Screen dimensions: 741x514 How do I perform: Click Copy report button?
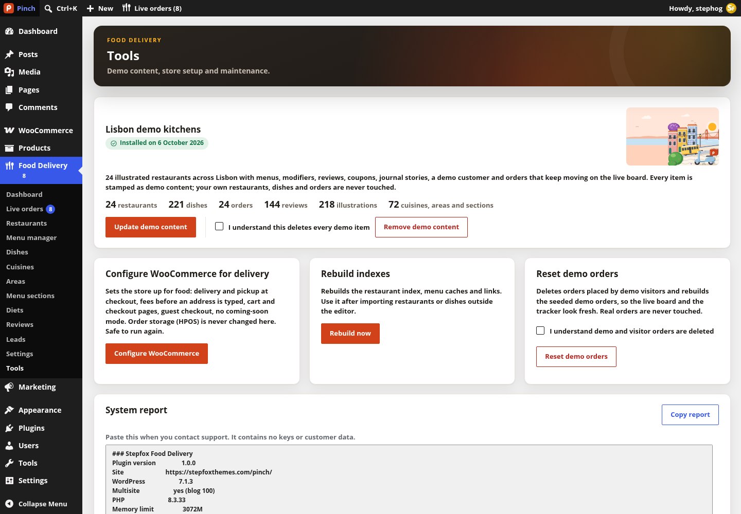pos(690,415)
